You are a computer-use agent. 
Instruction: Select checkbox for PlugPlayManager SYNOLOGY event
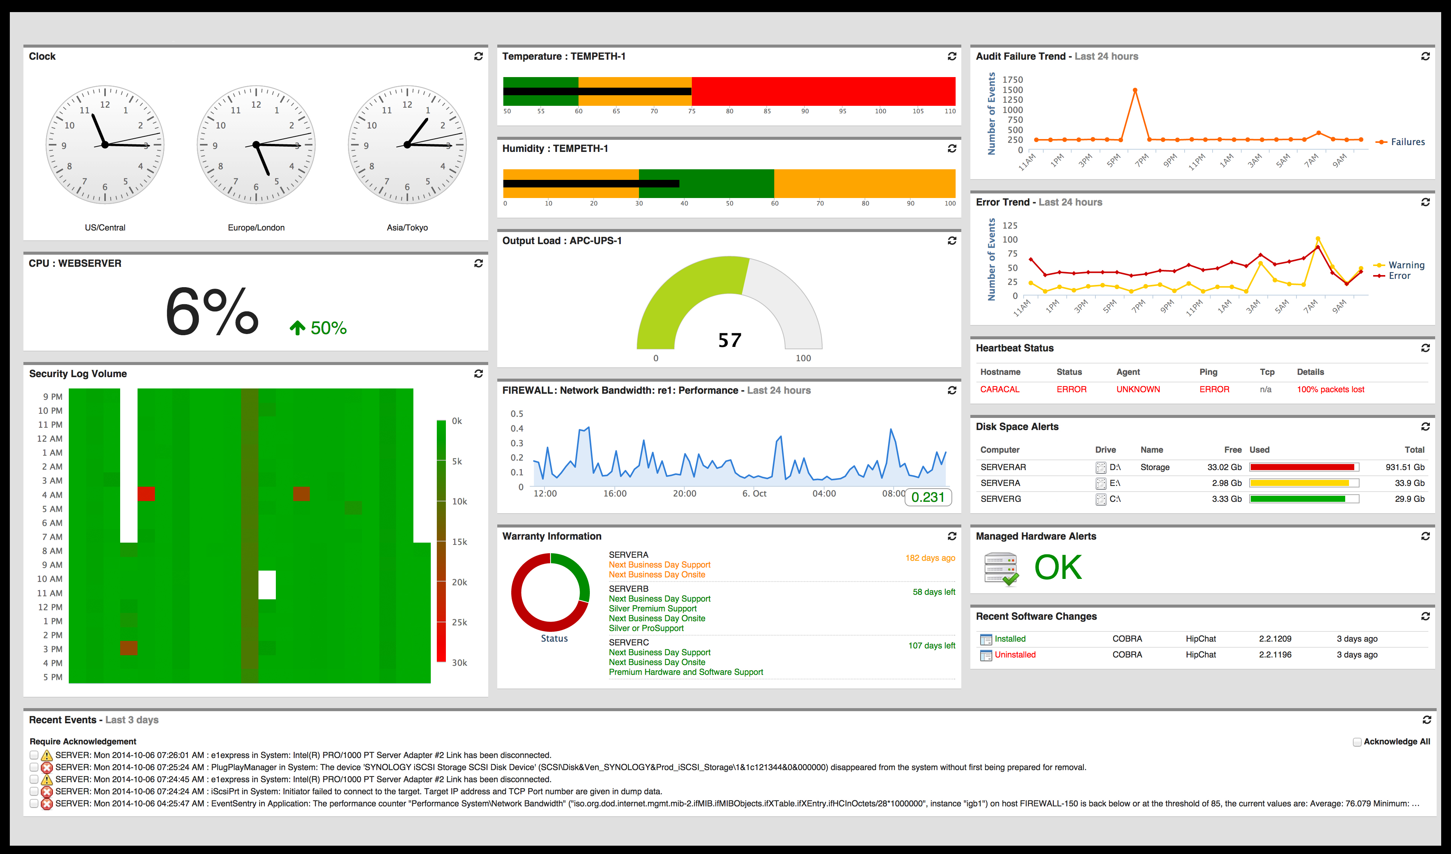[34, 767]
